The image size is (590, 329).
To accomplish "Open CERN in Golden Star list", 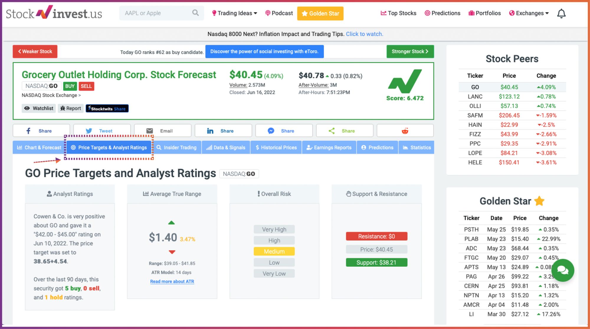I will pos(471,286).
